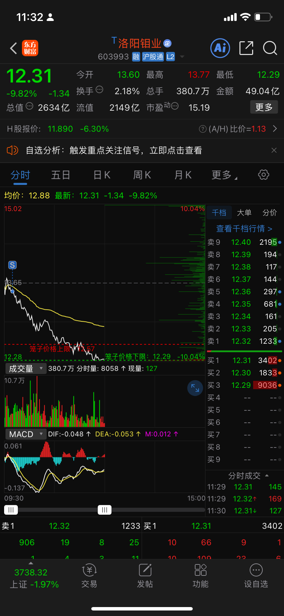Viewport: 284px width, 616px height.
Task: Tap the 融 margin badge
Action: pos(136,57)
